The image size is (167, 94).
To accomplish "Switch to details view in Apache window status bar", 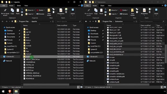I will pyautogui.click(x=78, y=87).
